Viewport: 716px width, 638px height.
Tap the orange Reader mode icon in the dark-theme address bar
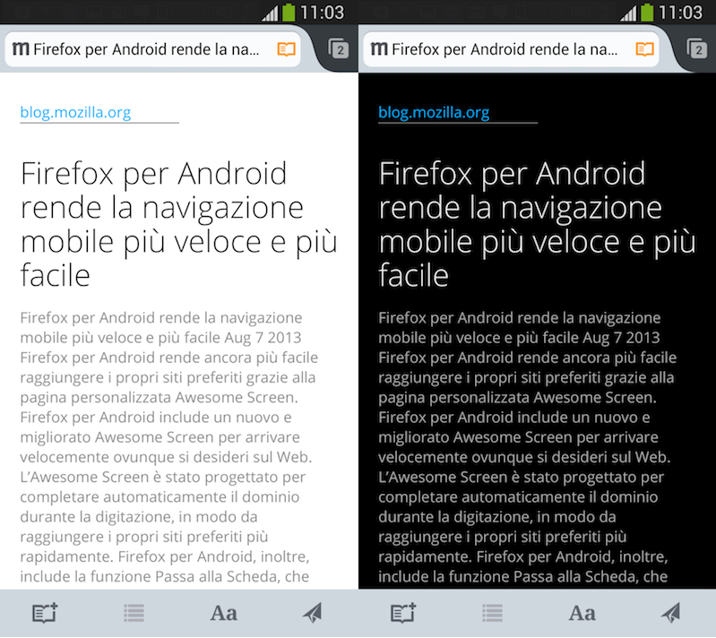(x=644, y=49)
